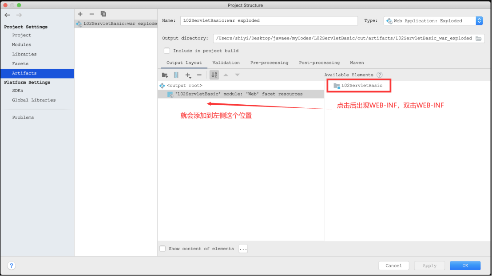The image size is (492, 276).
Task: Switch to the Output Layout tab
Action: (x=184, y=63)
